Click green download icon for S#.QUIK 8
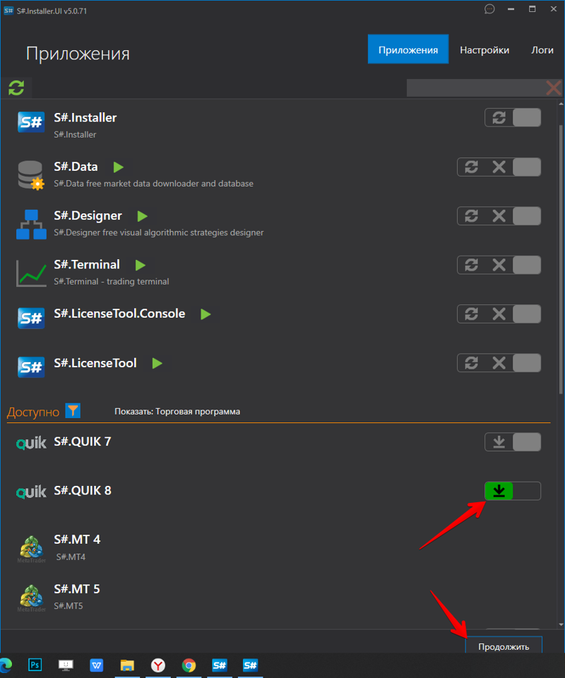 [499, 491]
